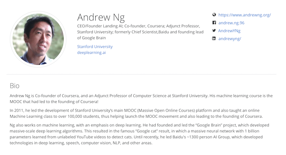Open the andrewyng/ LinkedIn link
The width and height of the screenshot is (286, 155).
pos(230,39)
